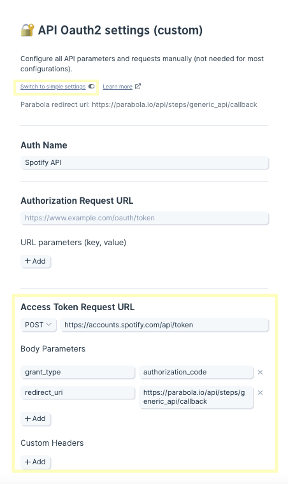
Task: Click the Learn more external link icon
Action: coord(138,87)
